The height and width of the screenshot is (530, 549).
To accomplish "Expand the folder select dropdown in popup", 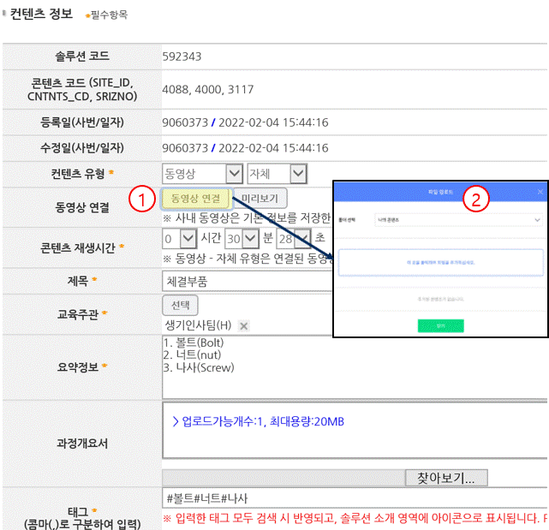I will click(x=457, y=220).
